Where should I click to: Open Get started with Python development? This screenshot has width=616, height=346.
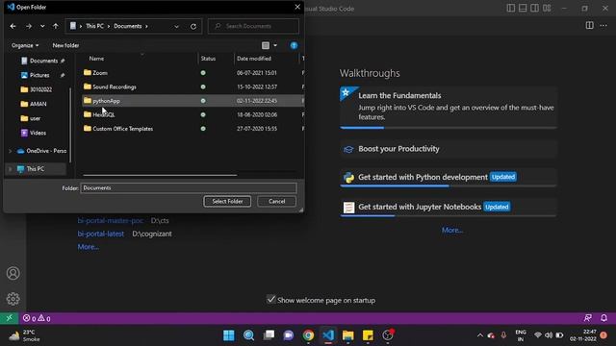click(449, 177)
